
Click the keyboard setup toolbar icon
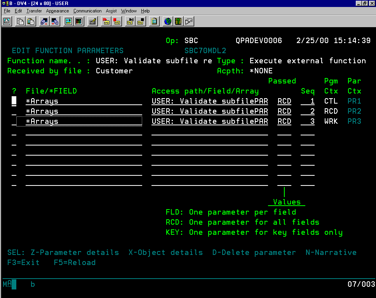(92, 21)
